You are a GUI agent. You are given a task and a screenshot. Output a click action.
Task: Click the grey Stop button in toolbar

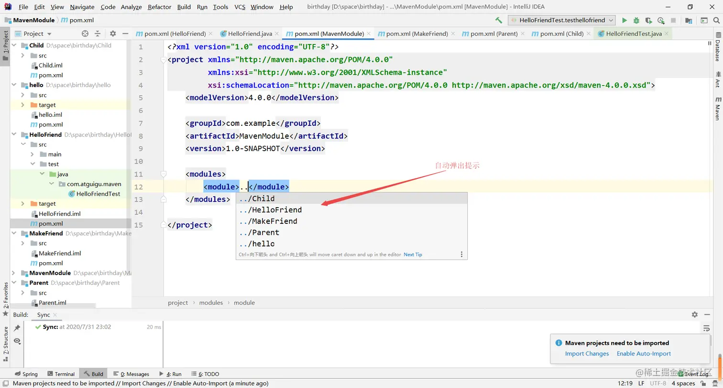[x=673, y=21]
